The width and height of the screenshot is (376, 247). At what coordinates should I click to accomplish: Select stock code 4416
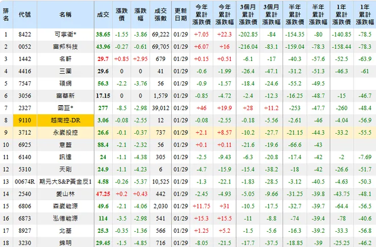point(25,71)
